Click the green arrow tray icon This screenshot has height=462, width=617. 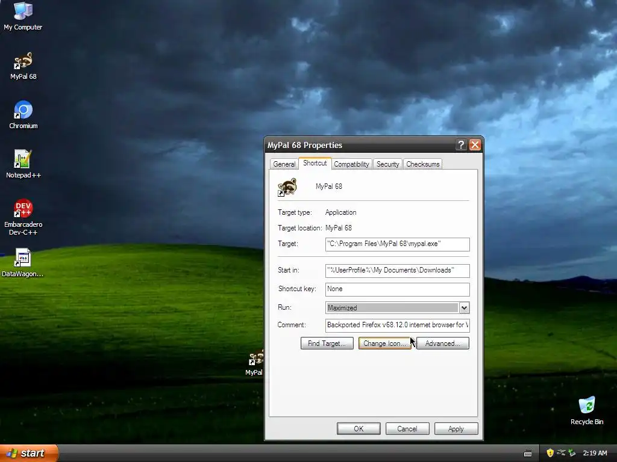pyautogui.click(x=572, y=453)
